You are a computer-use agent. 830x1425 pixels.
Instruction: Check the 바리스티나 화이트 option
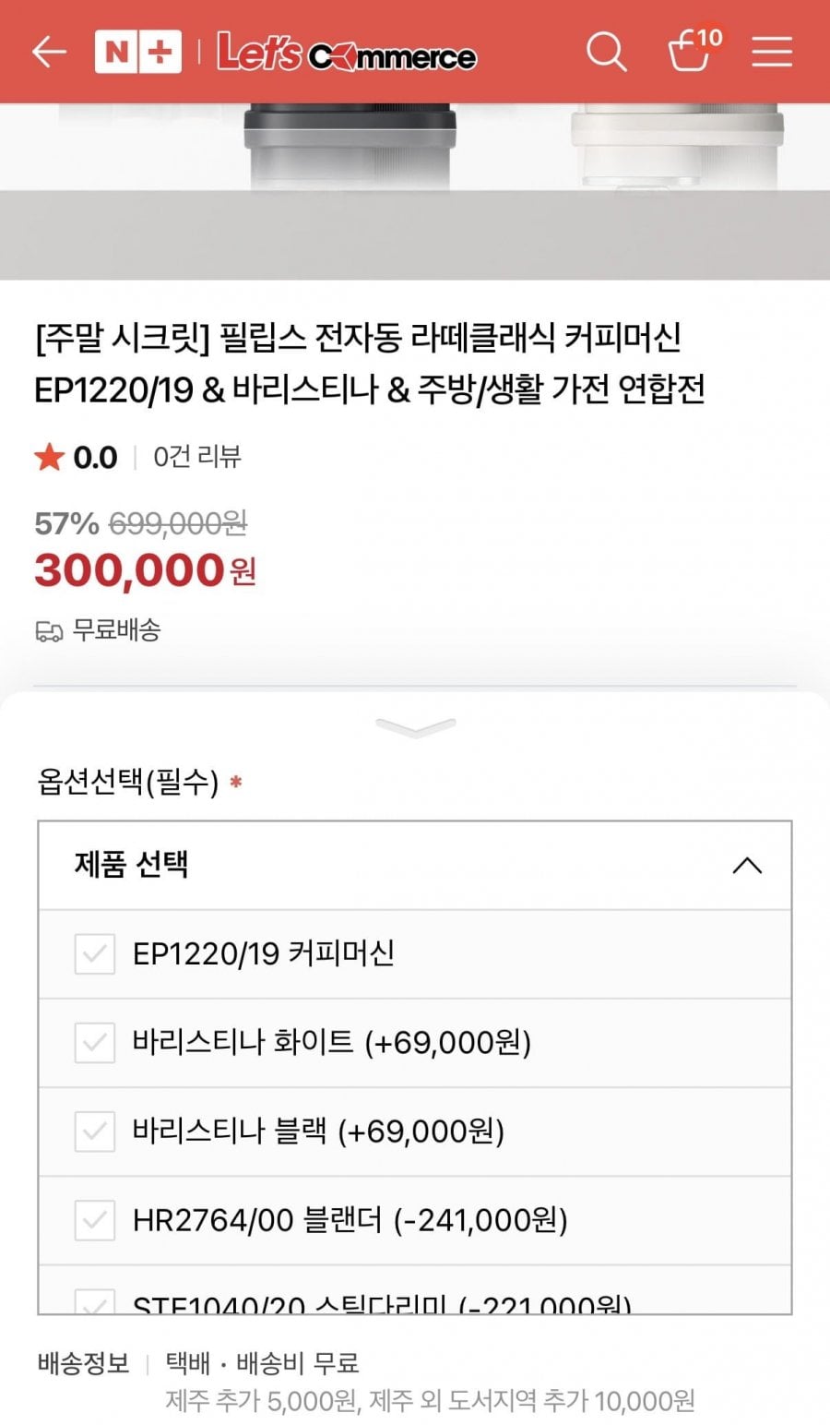(95, 1043)
